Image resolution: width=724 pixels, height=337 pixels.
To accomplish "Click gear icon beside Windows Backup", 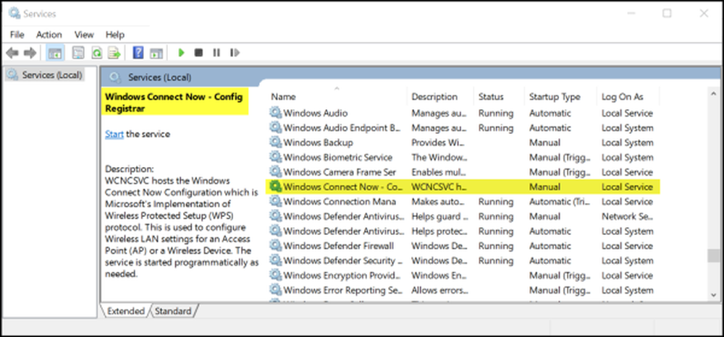I will click(276, 142).
